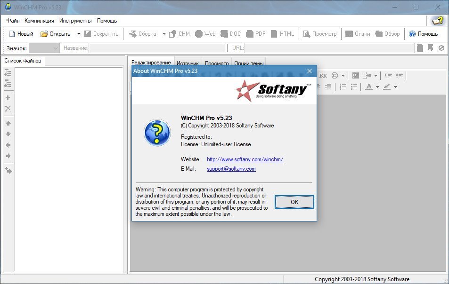449x284 pixels.
Task: Click the page icon right of URL field
Action: coord(420,48)
